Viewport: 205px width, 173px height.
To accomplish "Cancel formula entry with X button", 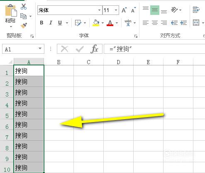I will tap(65, 49).
